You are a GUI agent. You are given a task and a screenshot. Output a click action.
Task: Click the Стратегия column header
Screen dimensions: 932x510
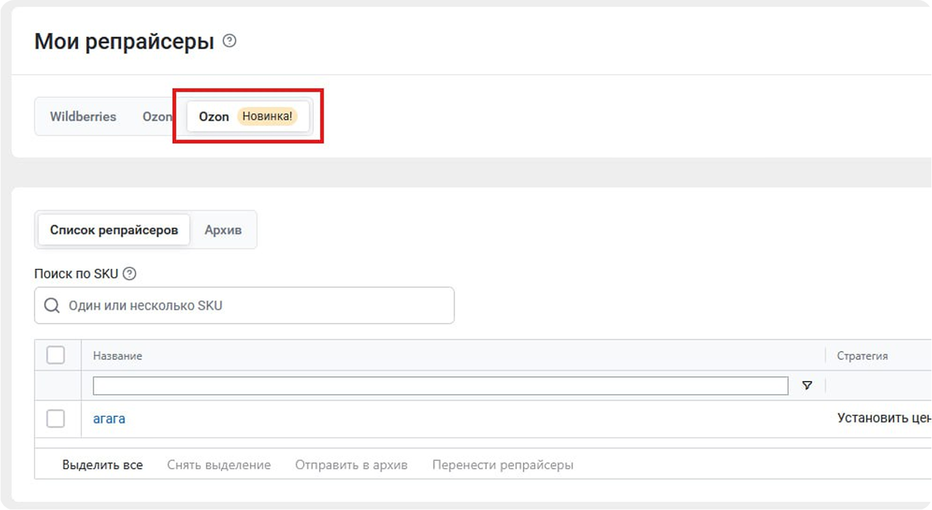coord(862,356)
